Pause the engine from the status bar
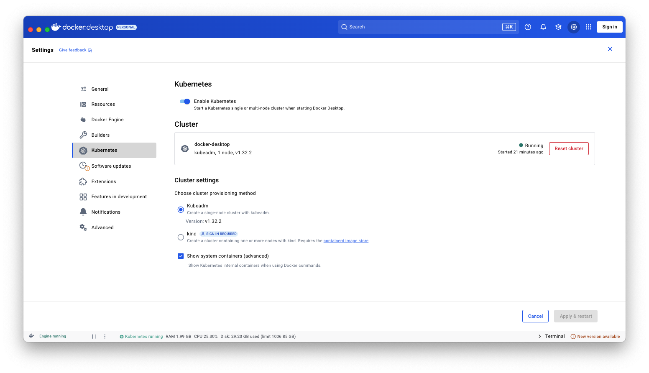Image resolution: width=649 pixels, height=373 pixels. [x=94, y=336]
